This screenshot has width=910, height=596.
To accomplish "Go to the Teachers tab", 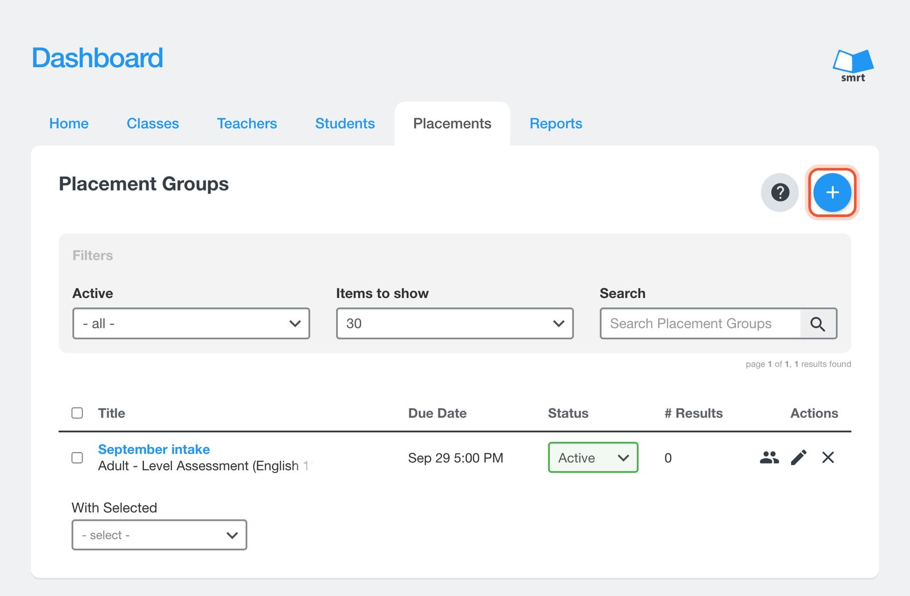I will [x=247, y=123].
